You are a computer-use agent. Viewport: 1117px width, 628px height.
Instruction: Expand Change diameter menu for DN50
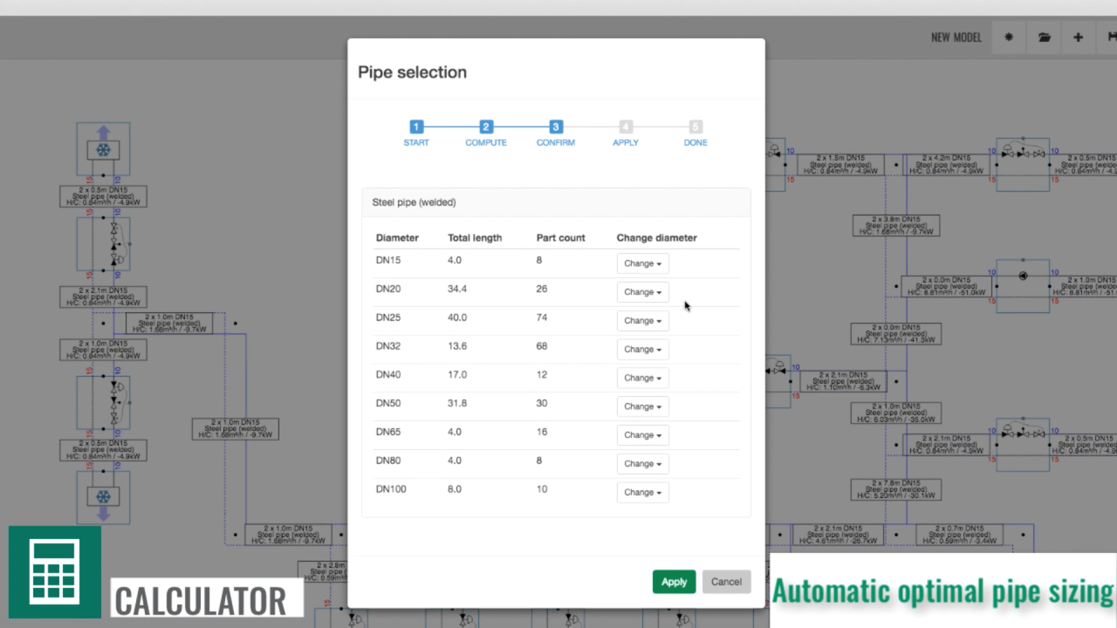coord(642,406)
